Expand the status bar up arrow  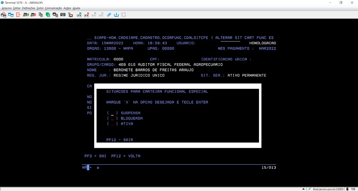tap(303, 189)
